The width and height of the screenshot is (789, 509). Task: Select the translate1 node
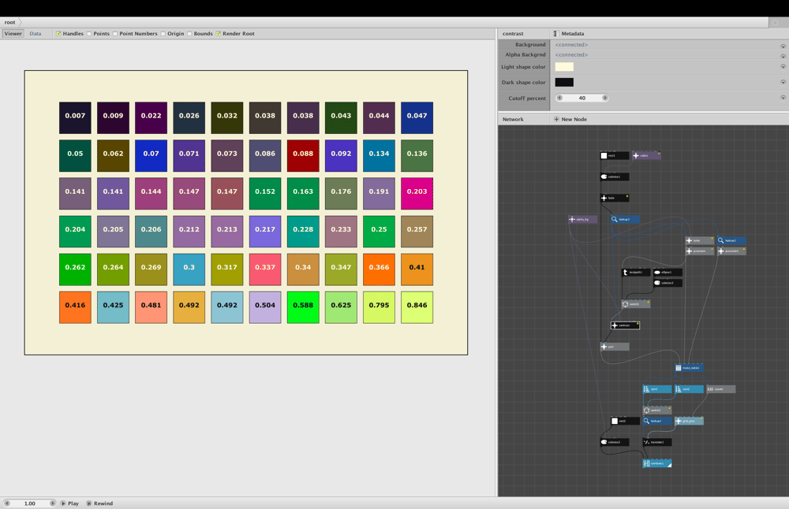(657, 442)
